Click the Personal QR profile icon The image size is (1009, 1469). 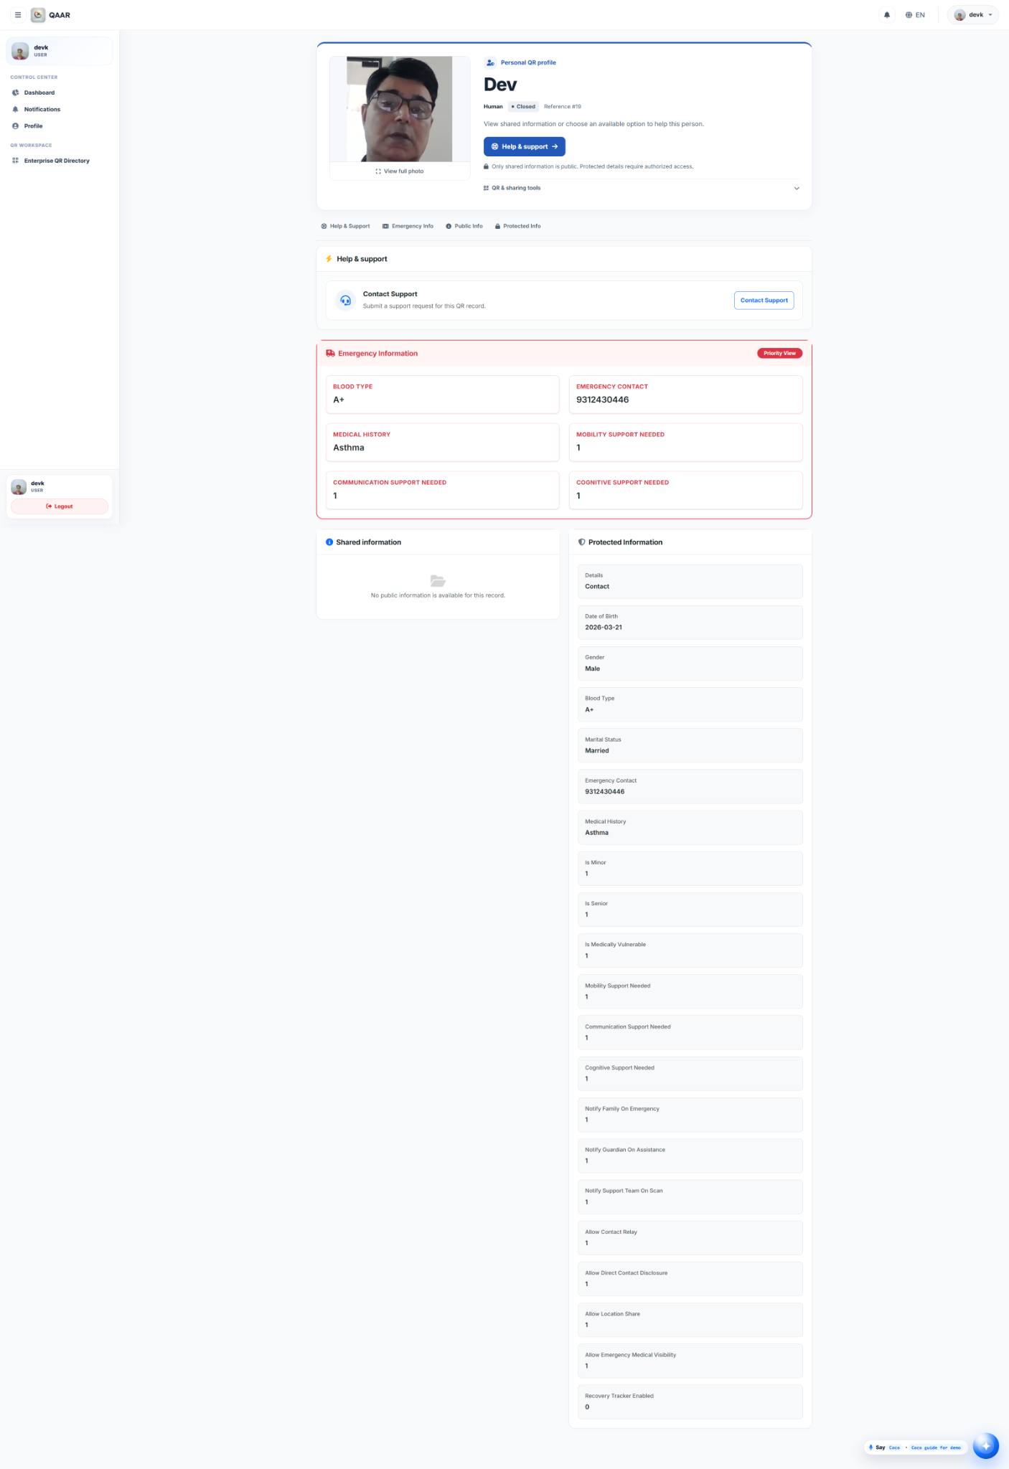490,62
